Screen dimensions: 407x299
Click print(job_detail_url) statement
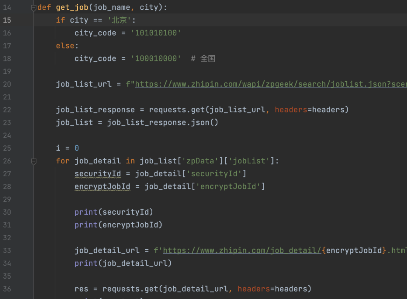(x=123, y=263)
